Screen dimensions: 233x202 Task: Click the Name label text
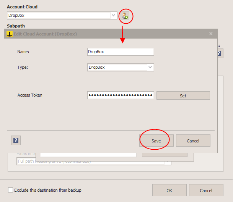23,52
